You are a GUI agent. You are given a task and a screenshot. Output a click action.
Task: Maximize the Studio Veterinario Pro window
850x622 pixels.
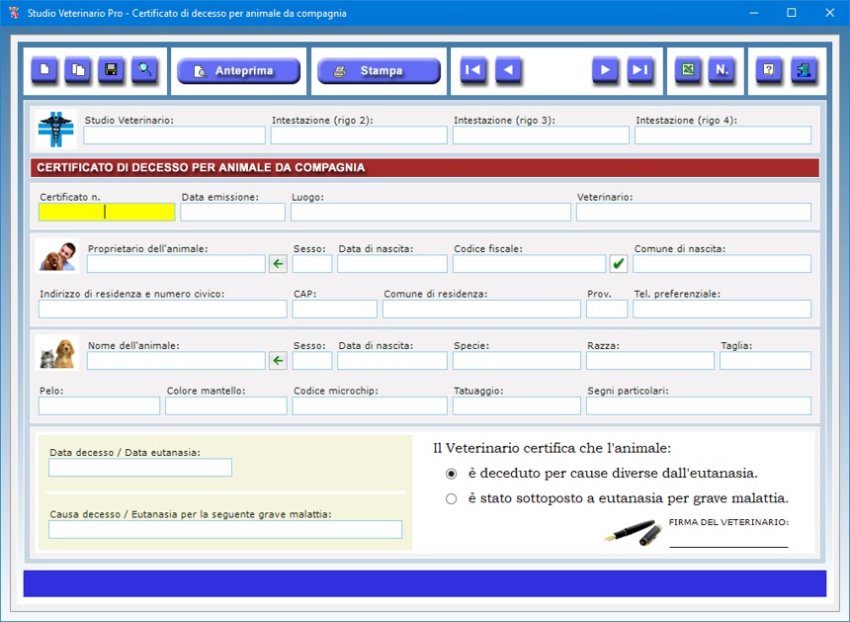tap(792, 13)
